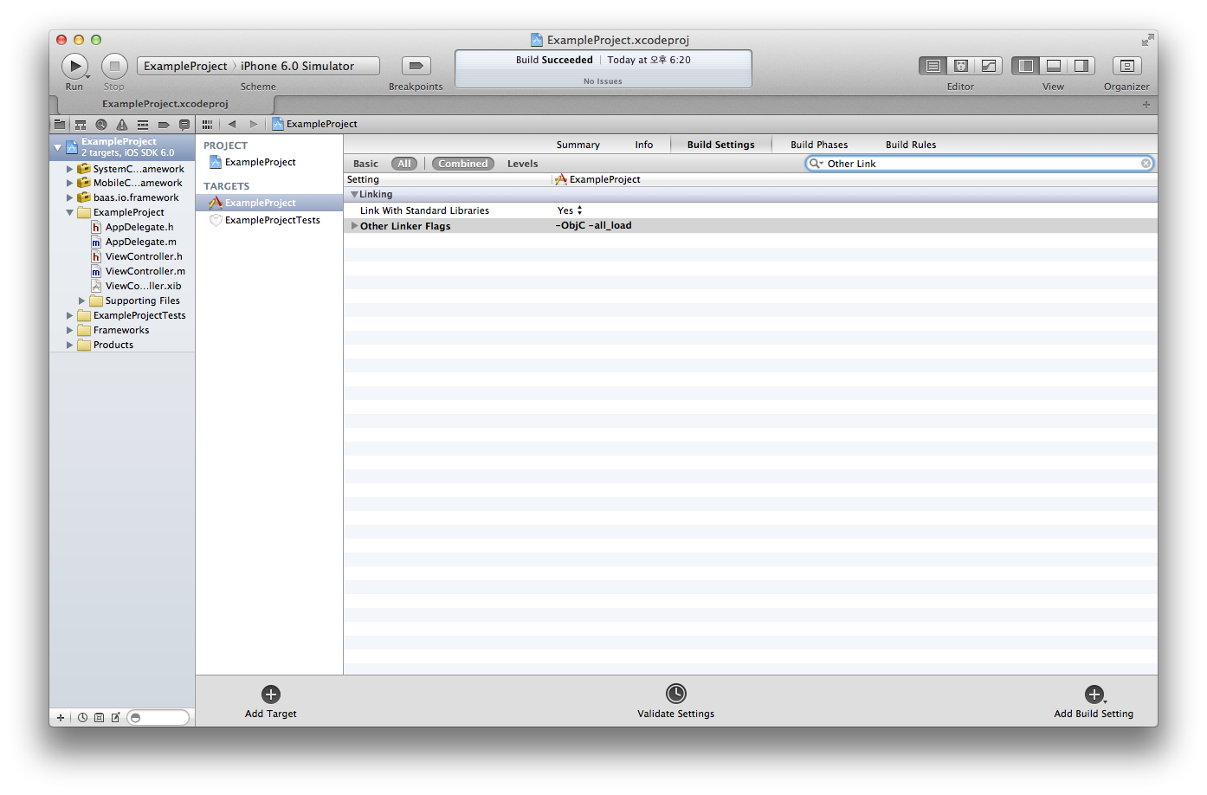Screen dimensions: 1207x795
Task: Filter settings to All
Action: 404,164
